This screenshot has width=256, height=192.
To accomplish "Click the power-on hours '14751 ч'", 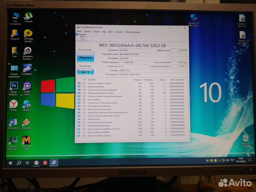I will click(x=179, y=66).
